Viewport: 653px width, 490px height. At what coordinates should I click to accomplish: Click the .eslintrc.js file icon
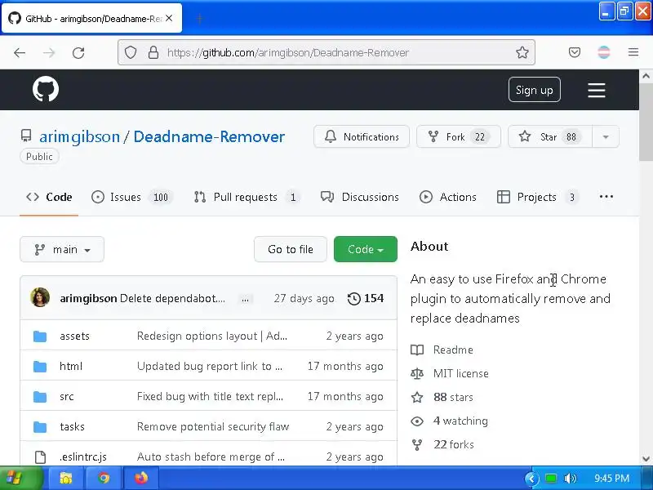[x=40, y=457]
